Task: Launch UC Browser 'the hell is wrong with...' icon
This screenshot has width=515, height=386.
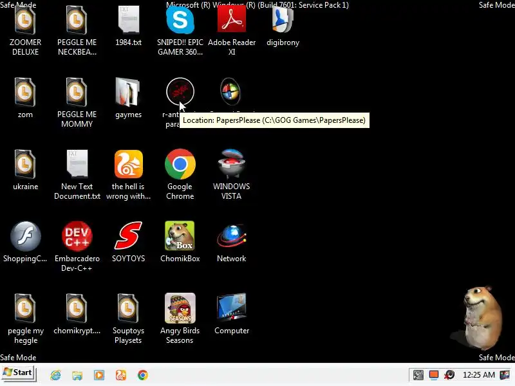Action: tap(128, 164)
